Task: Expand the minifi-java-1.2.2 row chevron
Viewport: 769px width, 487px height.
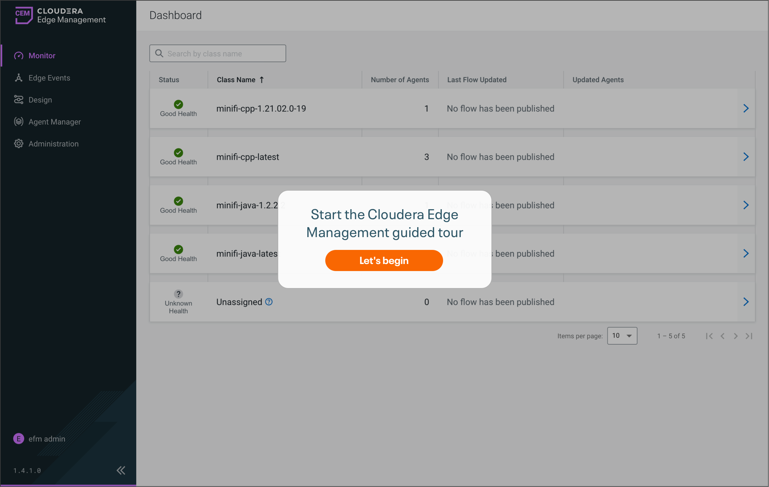Action: pyautogui.click(x=746, y=205)
